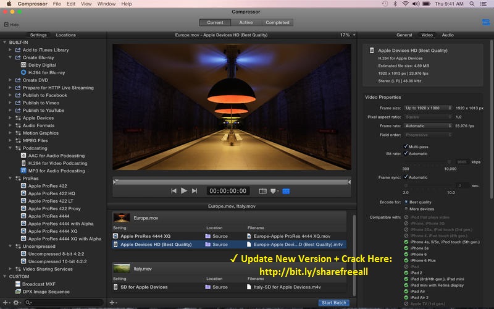Click the Source folder icon for Apple ProRes 4444 XQ
The image size is (494, 309).
(x=208, y=236)
